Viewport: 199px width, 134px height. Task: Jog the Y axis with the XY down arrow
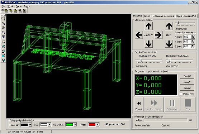148,44
